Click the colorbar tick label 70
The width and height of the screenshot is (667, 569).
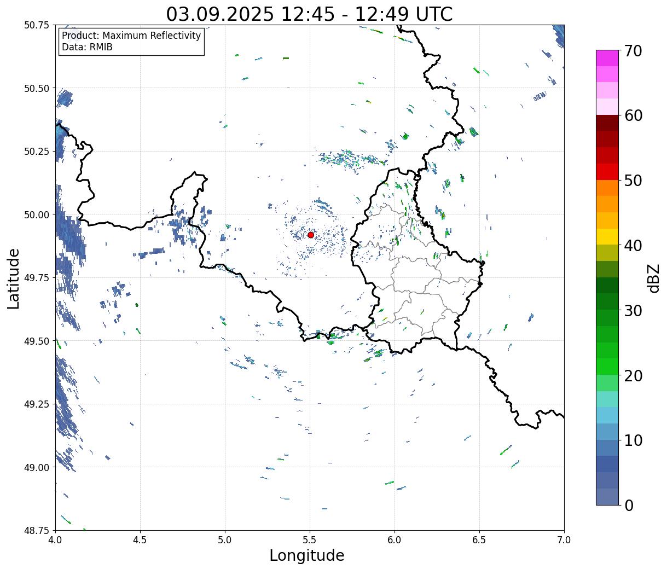[633, 51]
